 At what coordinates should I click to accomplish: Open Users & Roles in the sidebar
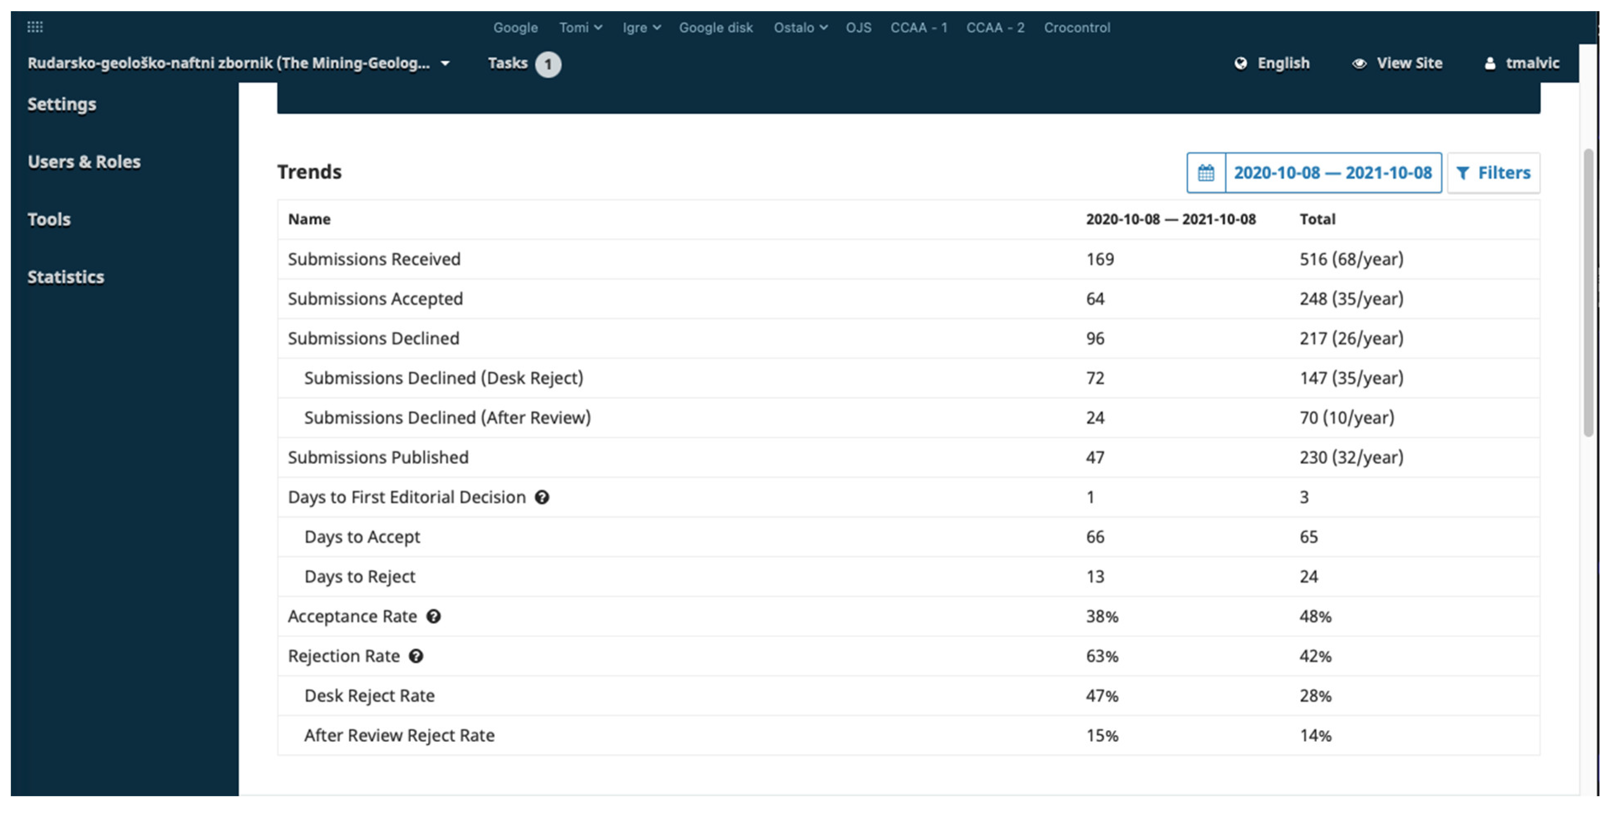pyautogui.click(x=84, y=162)
